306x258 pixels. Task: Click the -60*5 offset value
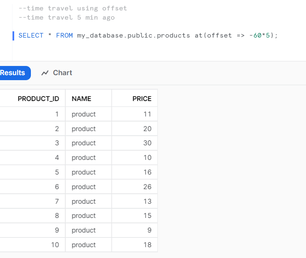point(260,35)
